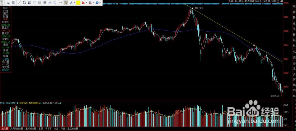The image size is (296, 131).
Task: Click the 2722.45 low price label
Action: 275,96
